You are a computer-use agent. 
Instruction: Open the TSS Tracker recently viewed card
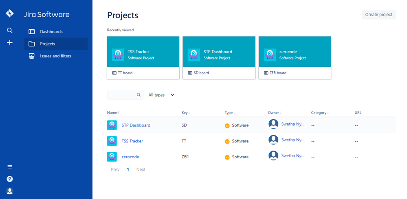[x=143, y=58]
